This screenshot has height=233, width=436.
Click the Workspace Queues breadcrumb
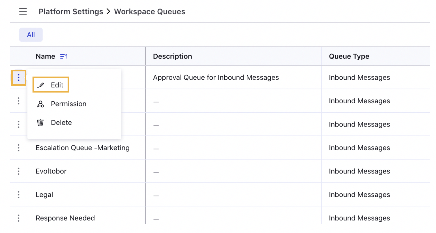point(149,12)
